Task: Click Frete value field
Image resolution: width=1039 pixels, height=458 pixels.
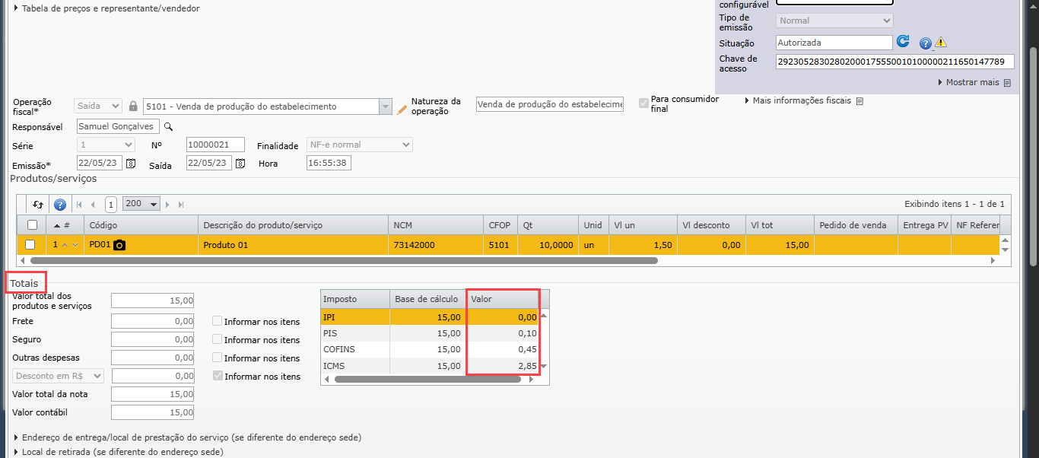Action: point(152,321)
